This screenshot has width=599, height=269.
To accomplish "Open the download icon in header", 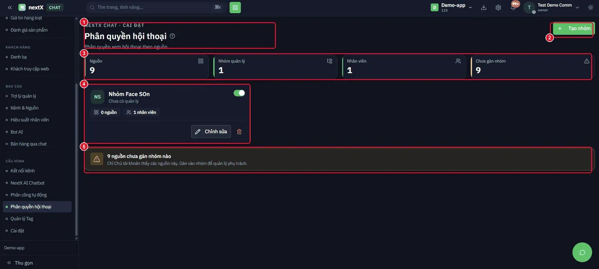I will tap(484, 7).
